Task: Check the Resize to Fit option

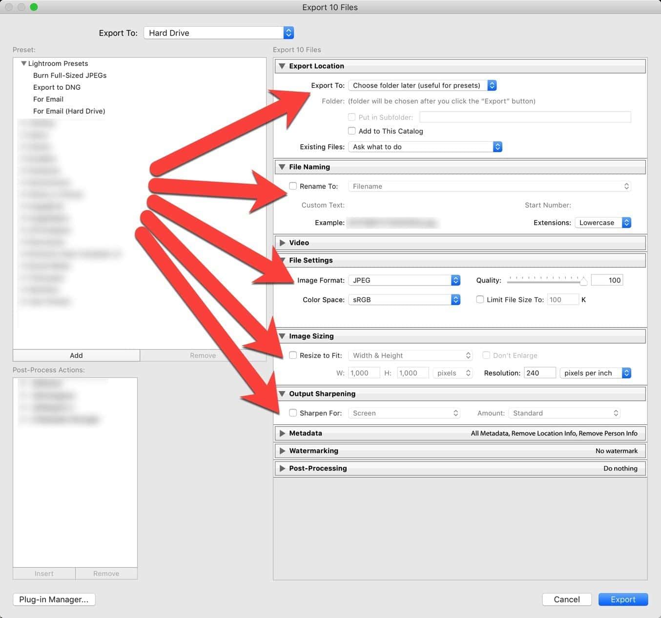Action: coord(293,355)
